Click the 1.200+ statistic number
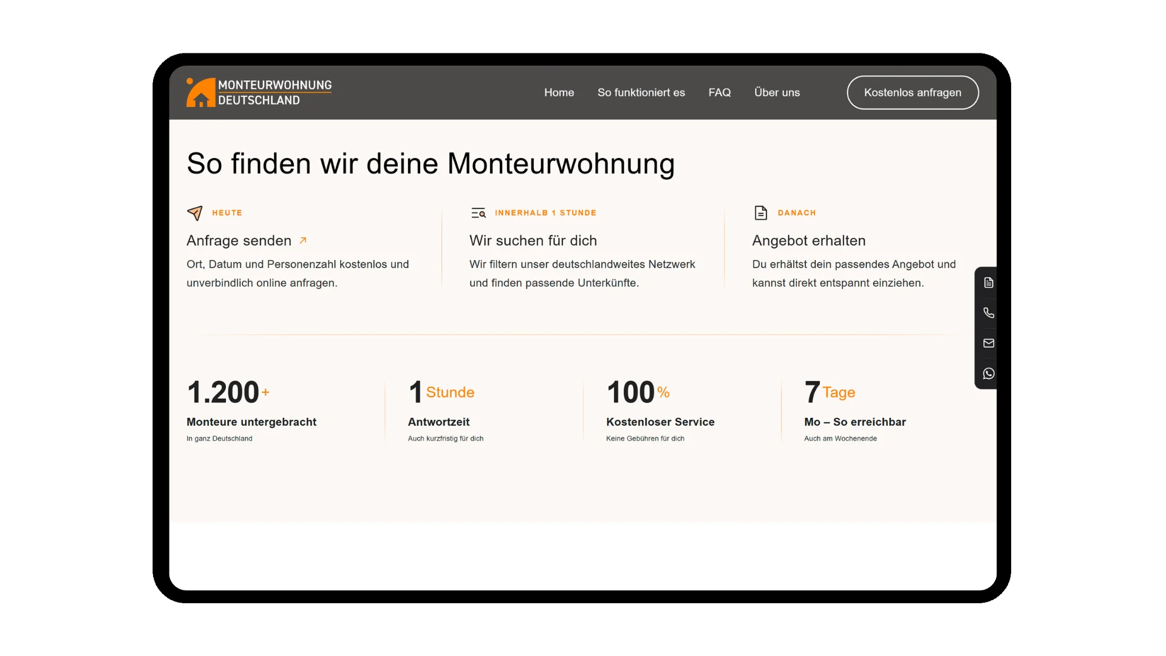The height and width of the screenshot is (656, 1166). (x=228, y=392)
